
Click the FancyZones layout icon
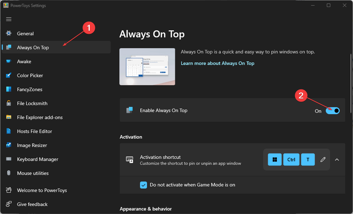(x=9, y=89)
